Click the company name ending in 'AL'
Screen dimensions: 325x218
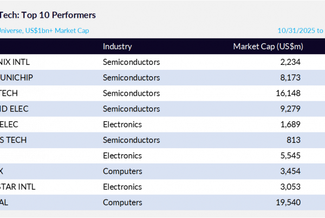coord(5,202)
